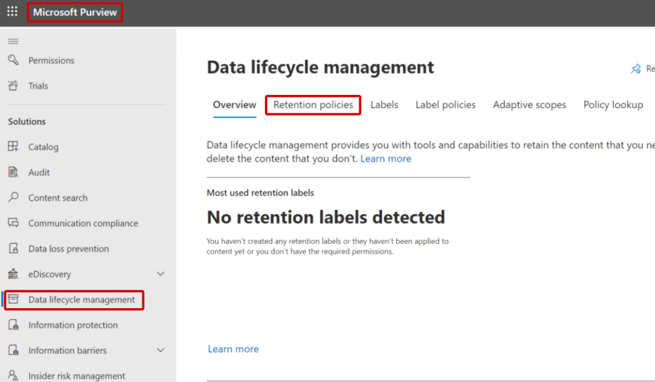Select Information protection in sidebar
The image size is (655, 382).
[73, 325]
